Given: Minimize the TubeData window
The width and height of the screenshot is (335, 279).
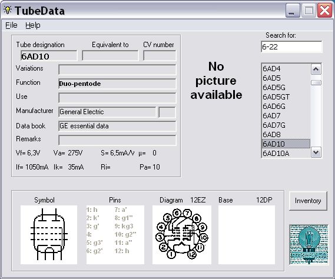Looking at the screenshot, I should (x=293, y=11).
